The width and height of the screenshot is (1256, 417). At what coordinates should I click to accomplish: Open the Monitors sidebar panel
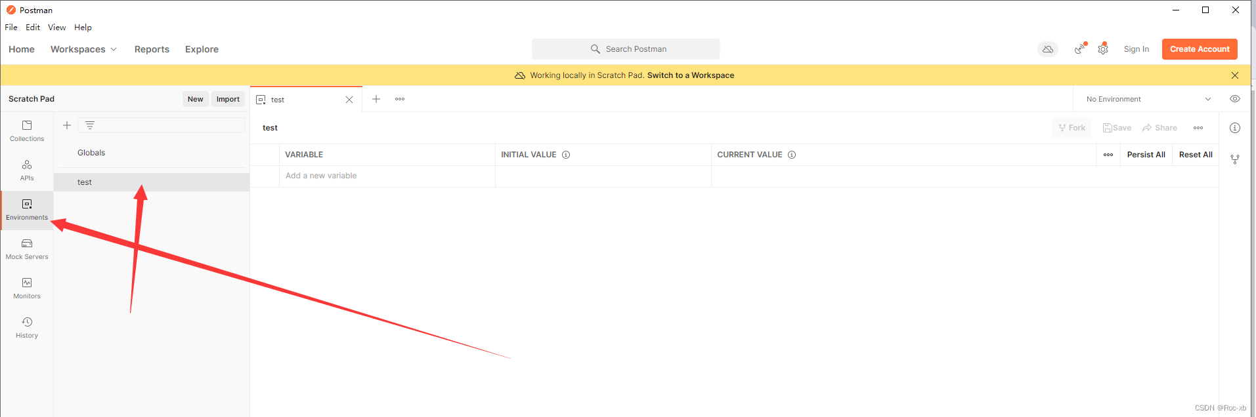coord(27,288)
